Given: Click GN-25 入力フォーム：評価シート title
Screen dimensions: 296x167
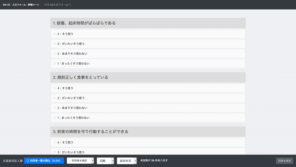Looking at the screenshot, I should [x=21, y=5].
